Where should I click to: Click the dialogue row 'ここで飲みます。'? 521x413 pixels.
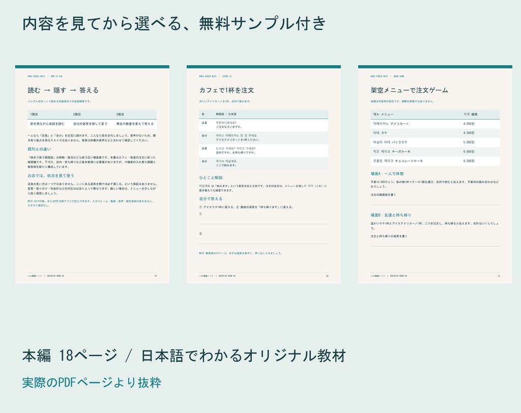coord(264,163)
